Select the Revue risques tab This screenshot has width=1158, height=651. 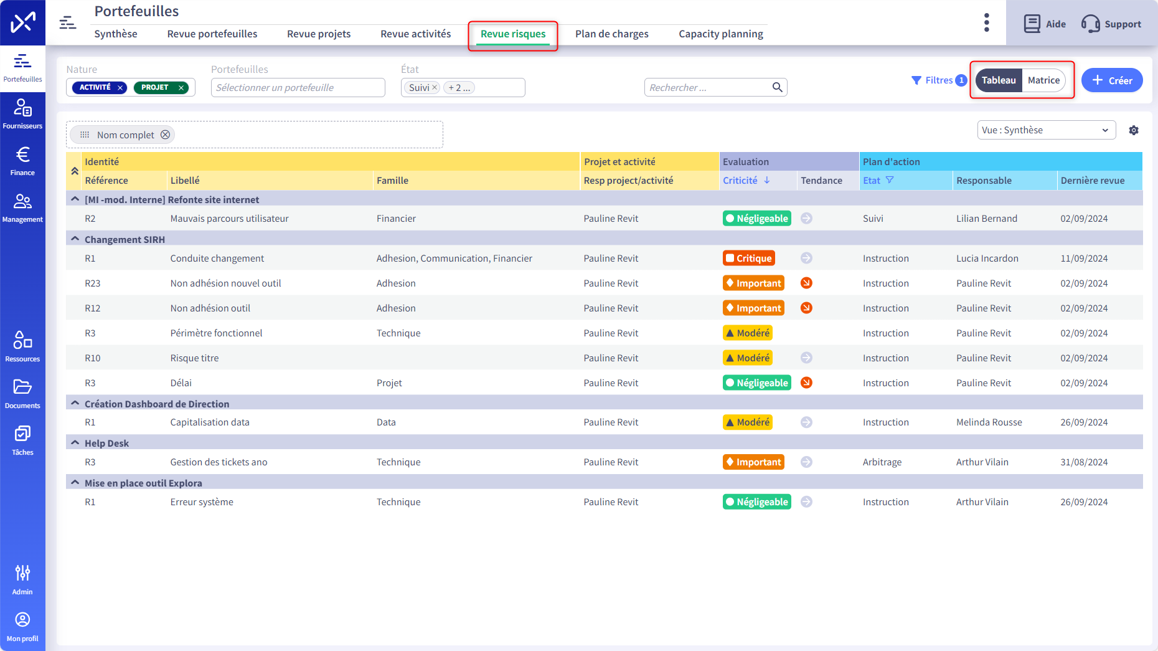pos(513,34)
